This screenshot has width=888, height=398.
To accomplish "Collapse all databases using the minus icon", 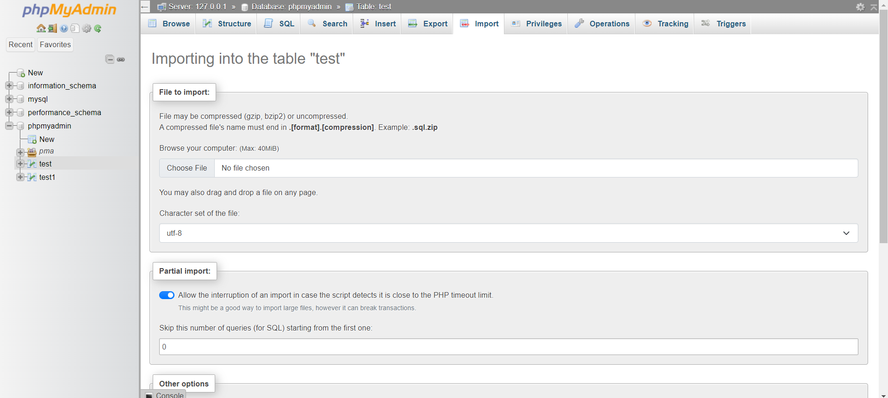I will [x=110, y=59].
